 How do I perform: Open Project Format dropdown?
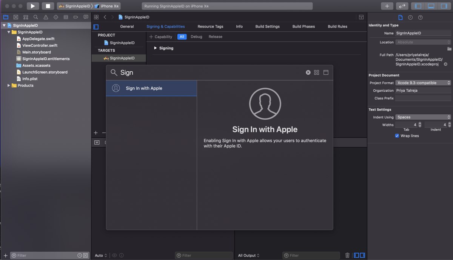point(423,83)
